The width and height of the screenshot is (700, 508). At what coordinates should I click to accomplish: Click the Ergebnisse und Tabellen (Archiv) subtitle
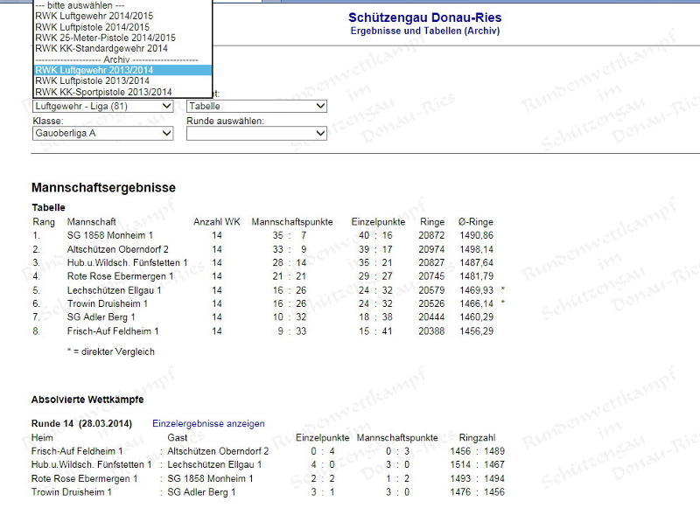point(425,31)
